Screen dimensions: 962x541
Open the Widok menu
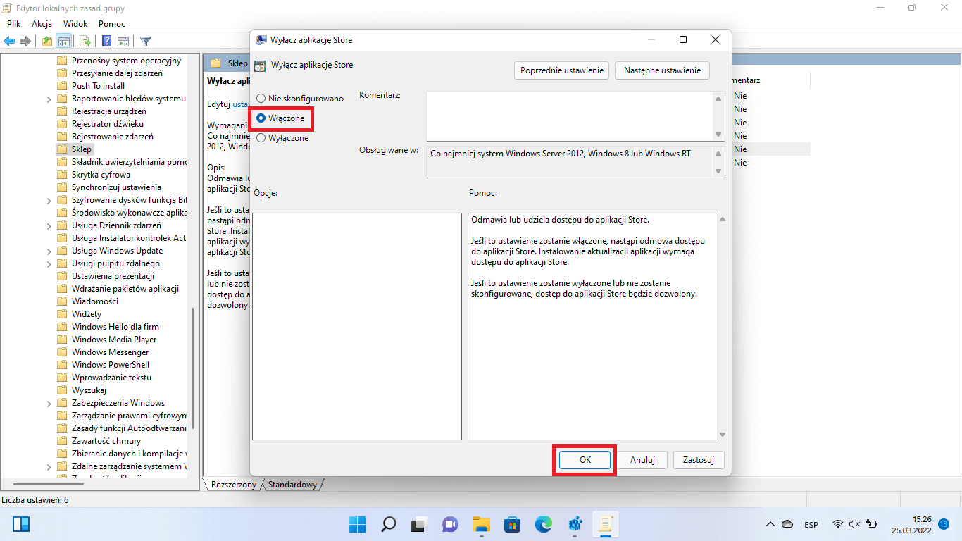75,24
